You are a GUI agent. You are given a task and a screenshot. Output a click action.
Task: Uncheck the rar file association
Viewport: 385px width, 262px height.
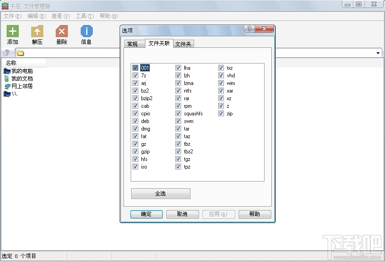click(x=178, y=98)
